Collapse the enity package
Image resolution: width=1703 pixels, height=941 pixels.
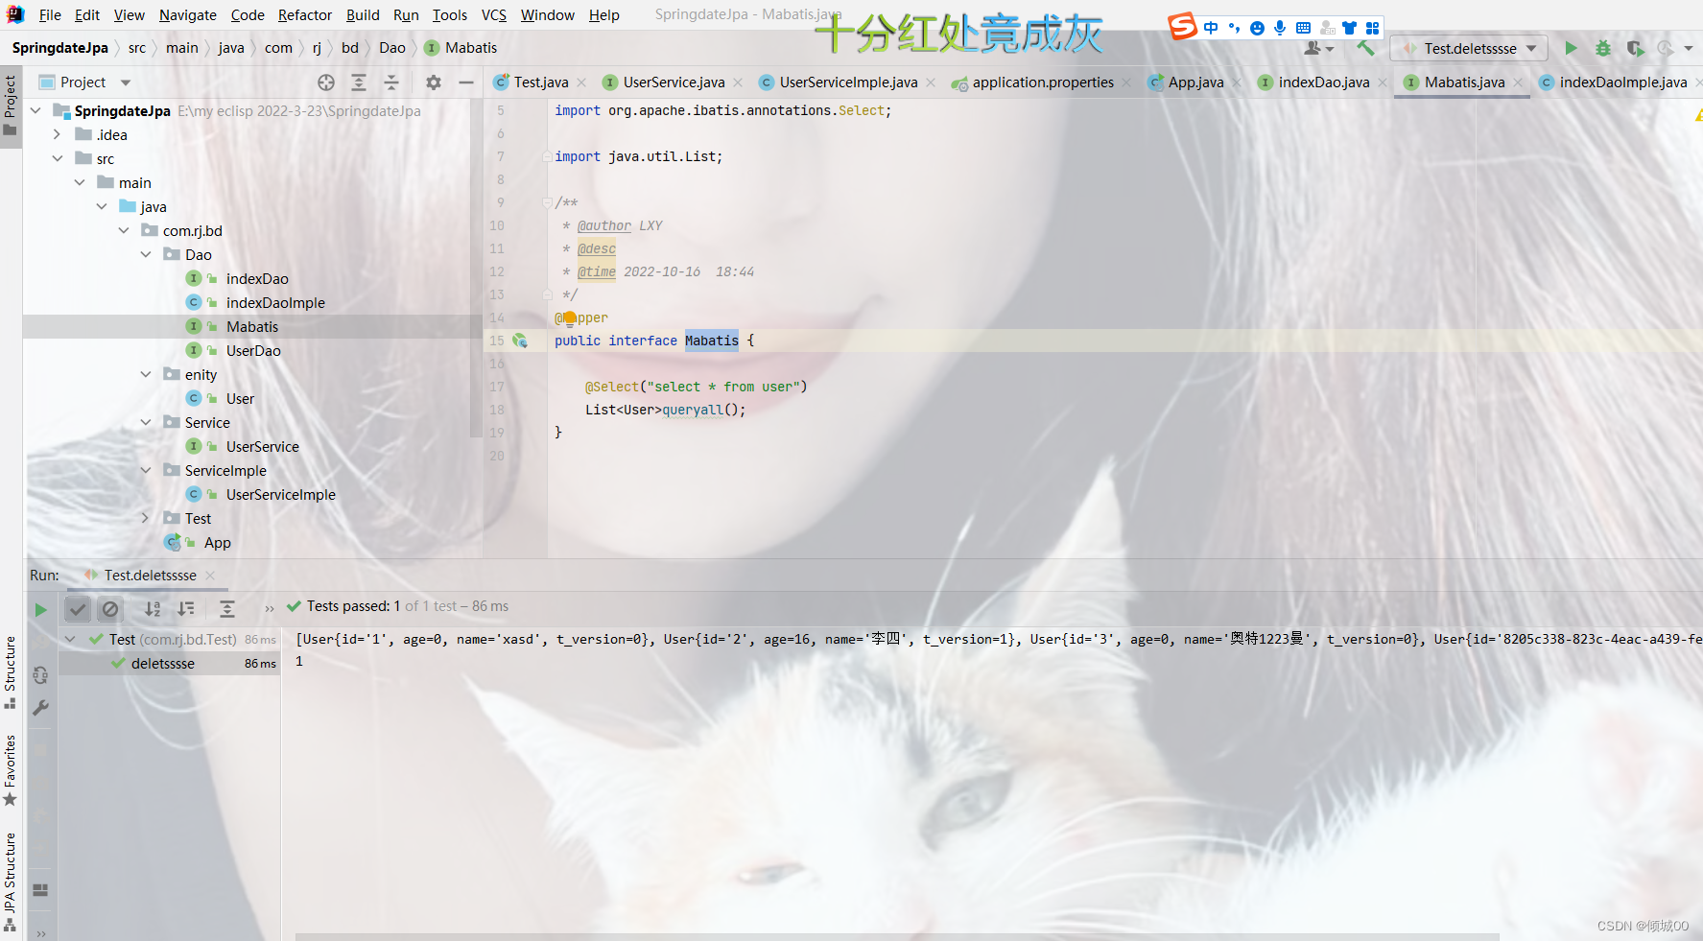tap(146, 374)
